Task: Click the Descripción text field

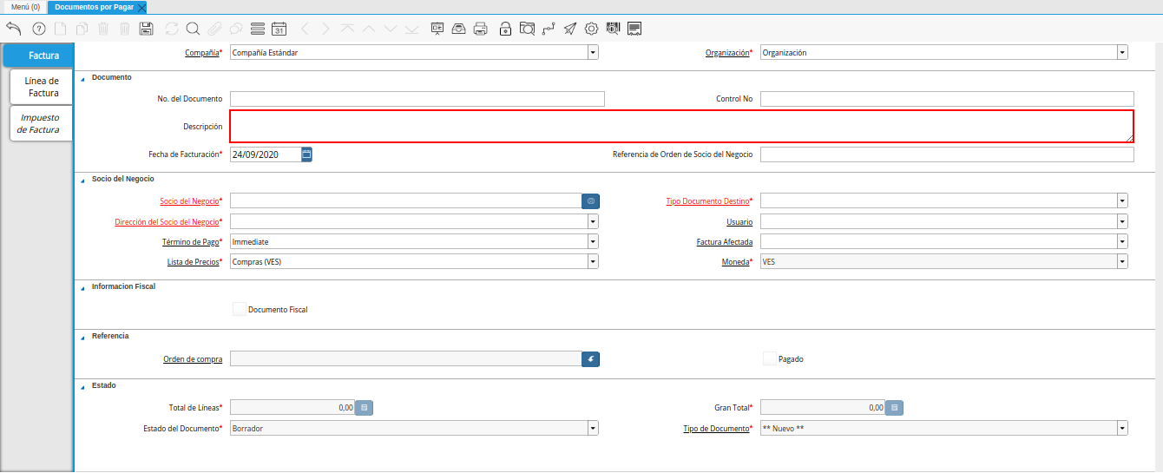Action: tap(680, 127)
